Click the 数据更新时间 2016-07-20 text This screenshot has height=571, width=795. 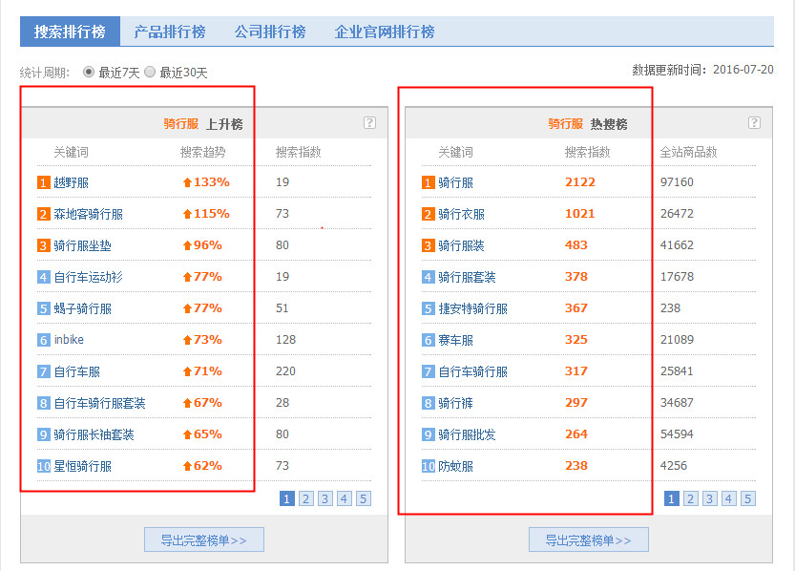pyautogui.click(x=702, y=70)
